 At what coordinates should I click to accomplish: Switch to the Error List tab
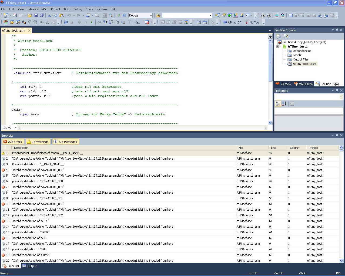point(11,266)
